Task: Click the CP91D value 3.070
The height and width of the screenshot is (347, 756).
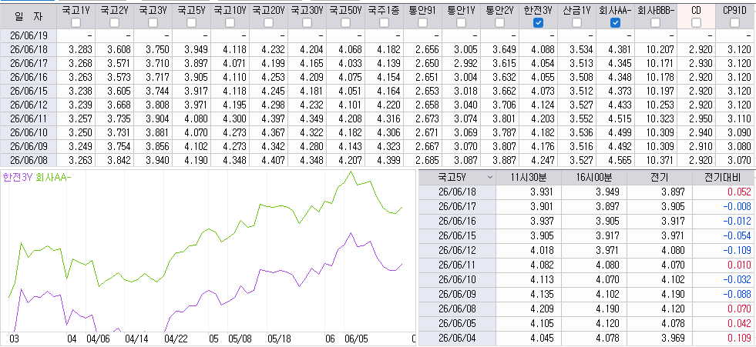Action: coord(740,160)
